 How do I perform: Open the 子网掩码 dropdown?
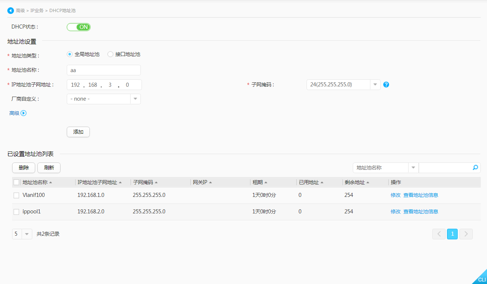pos(375,85)
